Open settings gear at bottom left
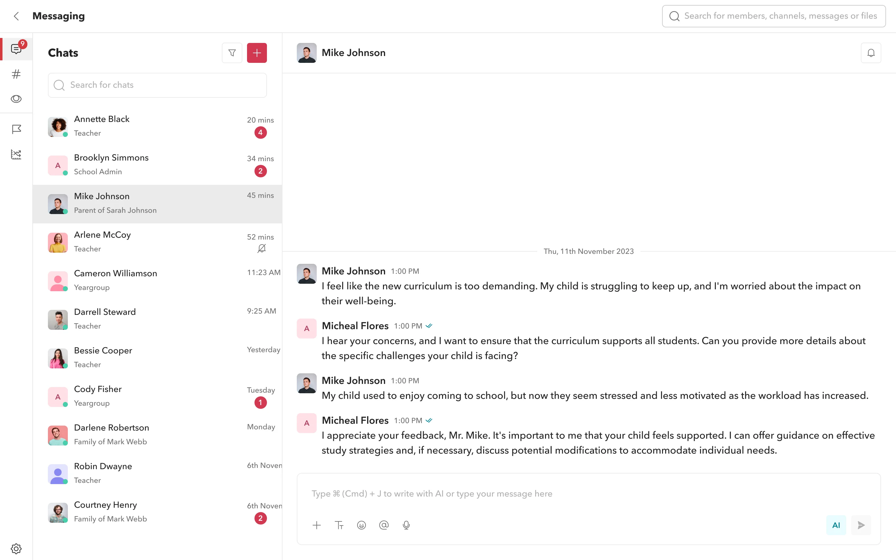This screenshot has height=560, width=896. 16,548
